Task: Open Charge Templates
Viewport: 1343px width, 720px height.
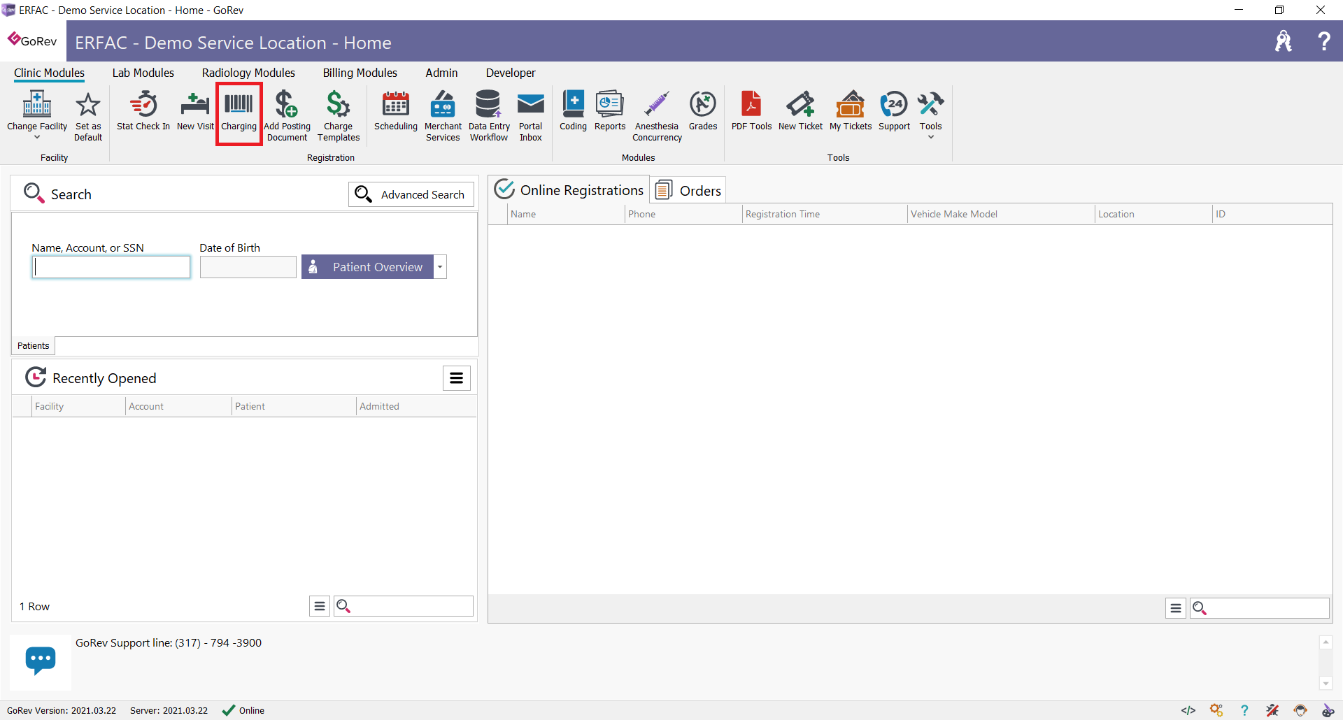Action: pos(339,116)
